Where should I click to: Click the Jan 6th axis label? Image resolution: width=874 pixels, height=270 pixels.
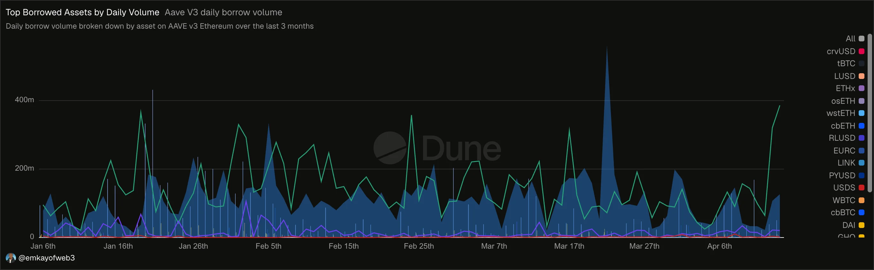coord(43,246)
